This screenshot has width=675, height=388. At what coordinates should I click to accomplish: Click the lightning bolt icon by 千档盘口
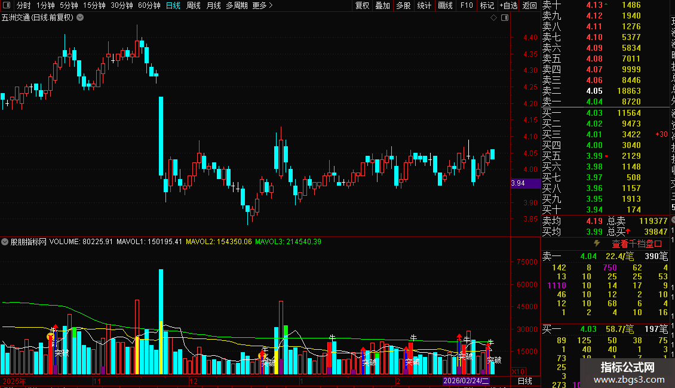click(597, 244)
